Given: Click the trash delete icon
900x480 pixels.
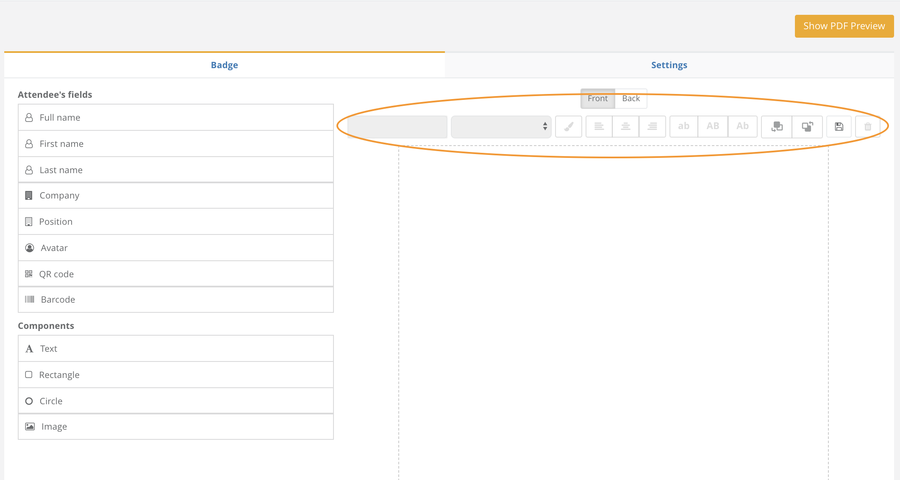Looking at the screenshot, I should 868,127.
